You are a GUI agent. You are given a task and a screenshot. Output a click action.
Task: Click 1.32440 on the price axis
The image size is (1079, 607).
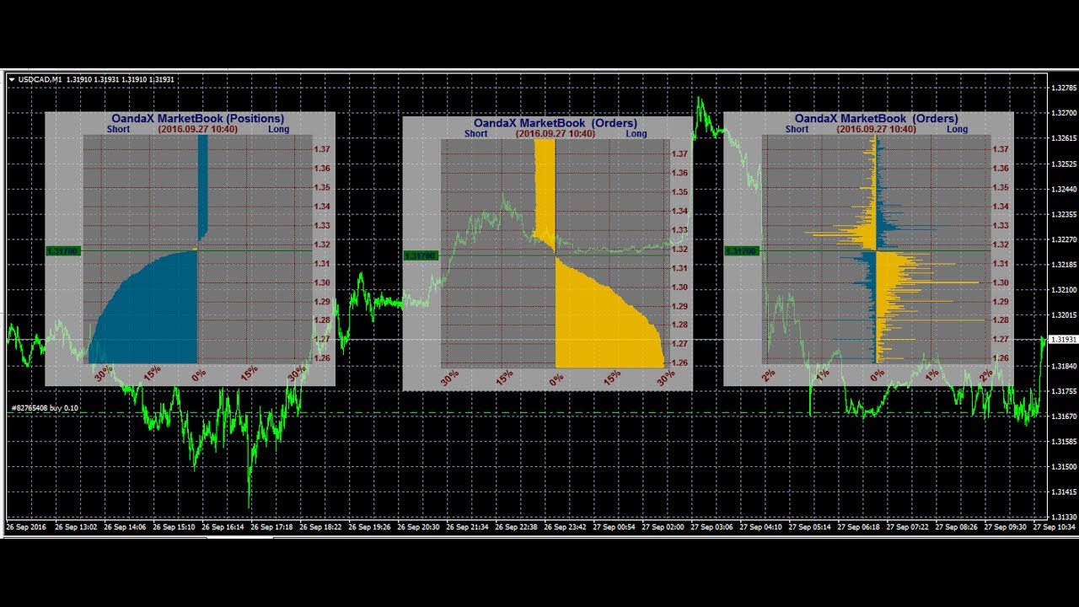click(1063, 189)
